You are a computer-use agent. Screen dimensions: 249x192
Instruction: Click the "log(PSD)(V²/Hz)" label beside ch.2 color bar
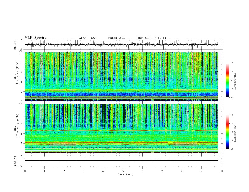[x=235, y=133]
